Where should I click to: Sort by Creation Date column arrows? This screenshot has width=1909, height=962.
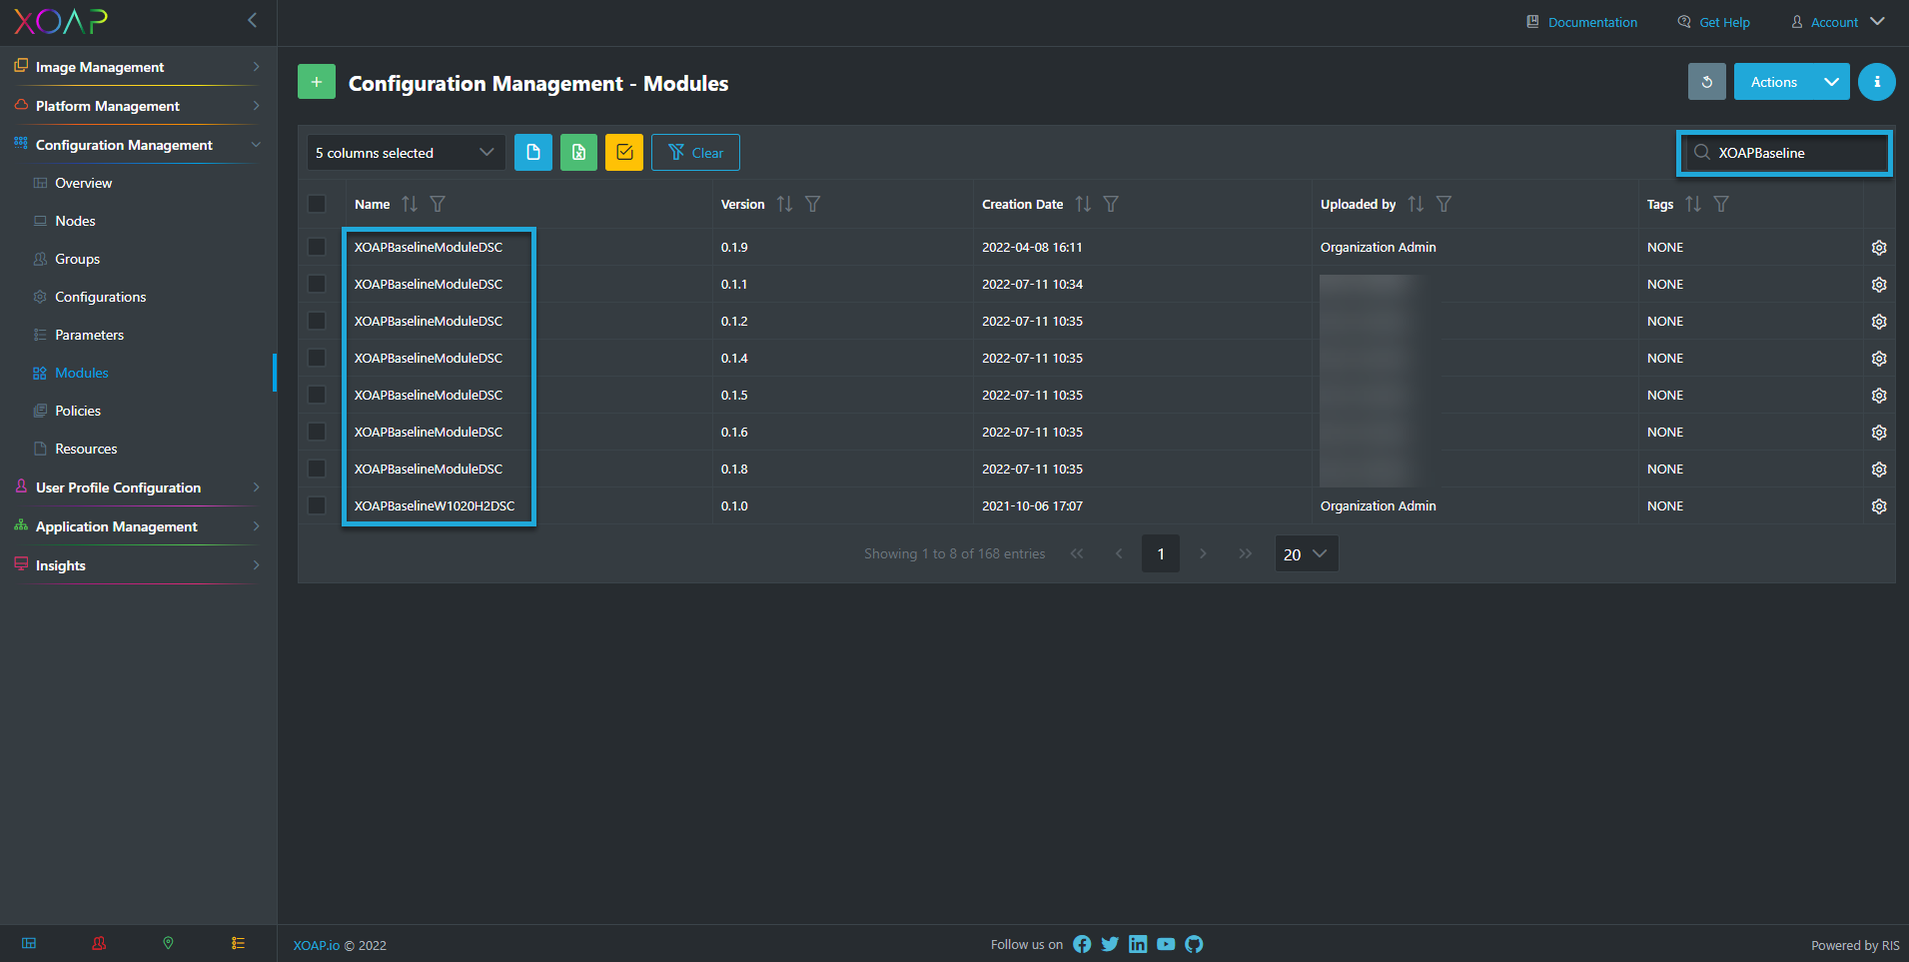[1083, 204]
